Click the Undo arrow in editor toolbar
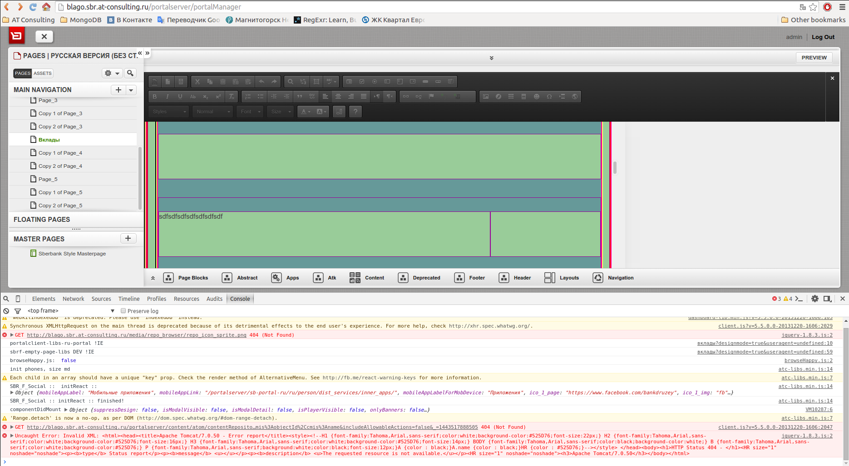This screenshot has width=849, height=466. [262, 82]
